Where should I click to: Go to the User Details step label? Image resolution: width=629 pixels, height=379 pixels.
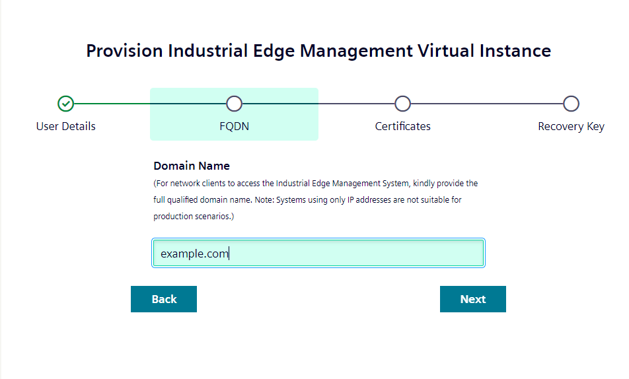pos(65,126)
